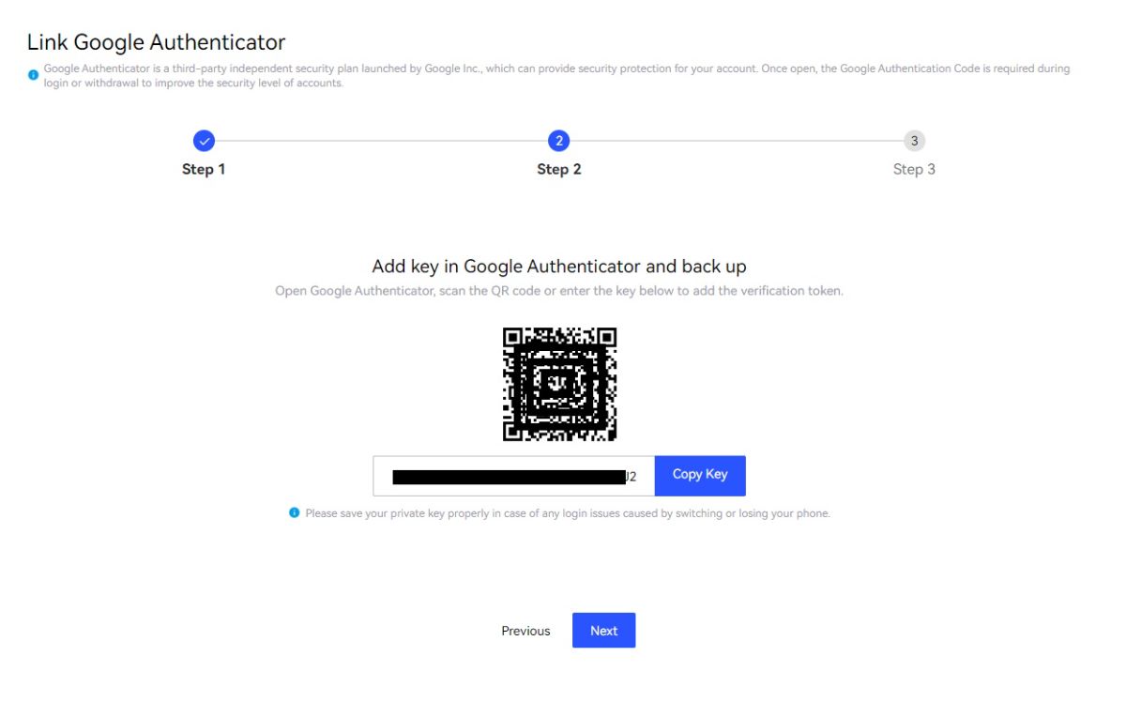Screen dimensions: 1126x702
Task: Click the Copy Key button
Action: [700, 475]
